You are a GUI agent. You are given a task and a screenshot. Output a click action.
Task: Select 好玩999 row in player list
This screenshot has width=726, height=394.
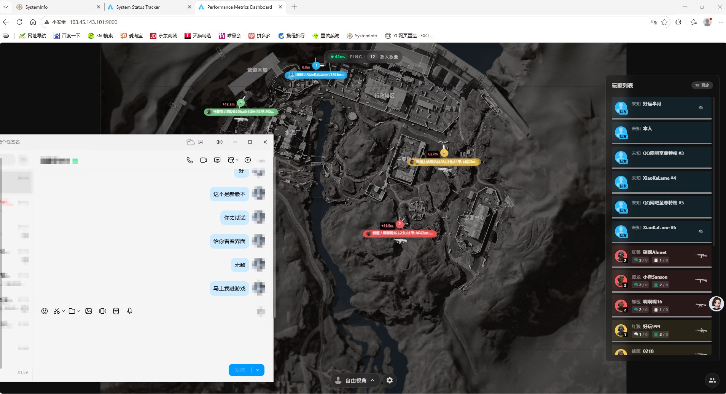(x=662, y=330)
